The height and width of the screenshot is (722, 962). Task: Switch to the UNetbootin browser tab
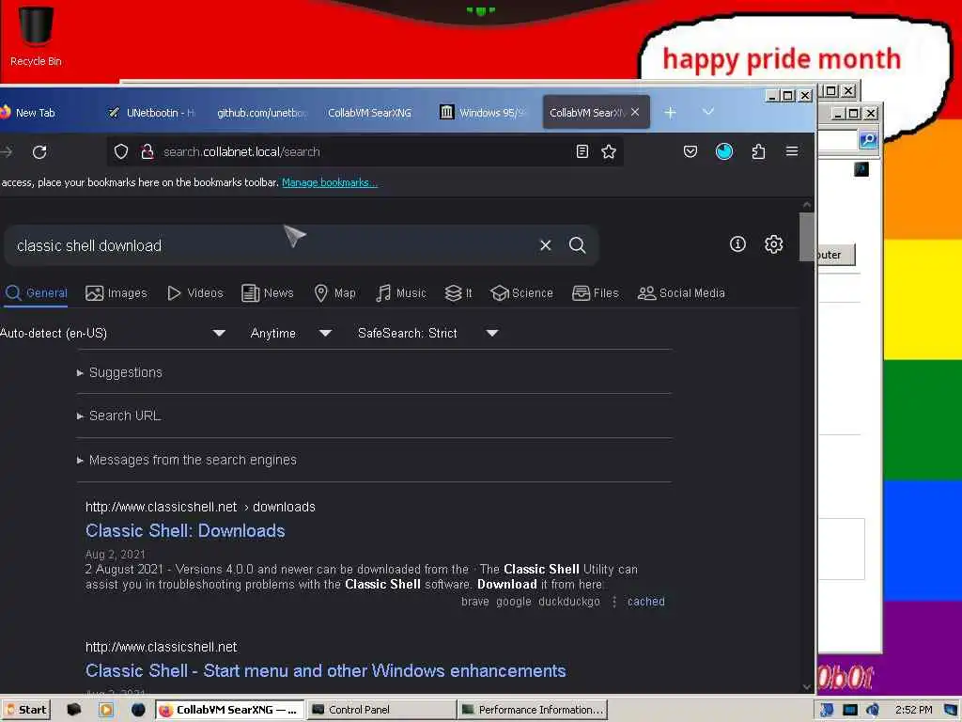tap(152, 113)
